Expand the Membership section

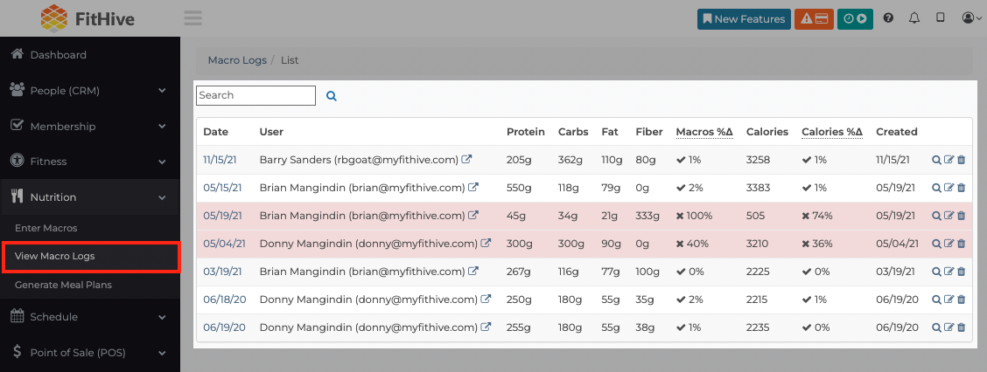[90, 127]
